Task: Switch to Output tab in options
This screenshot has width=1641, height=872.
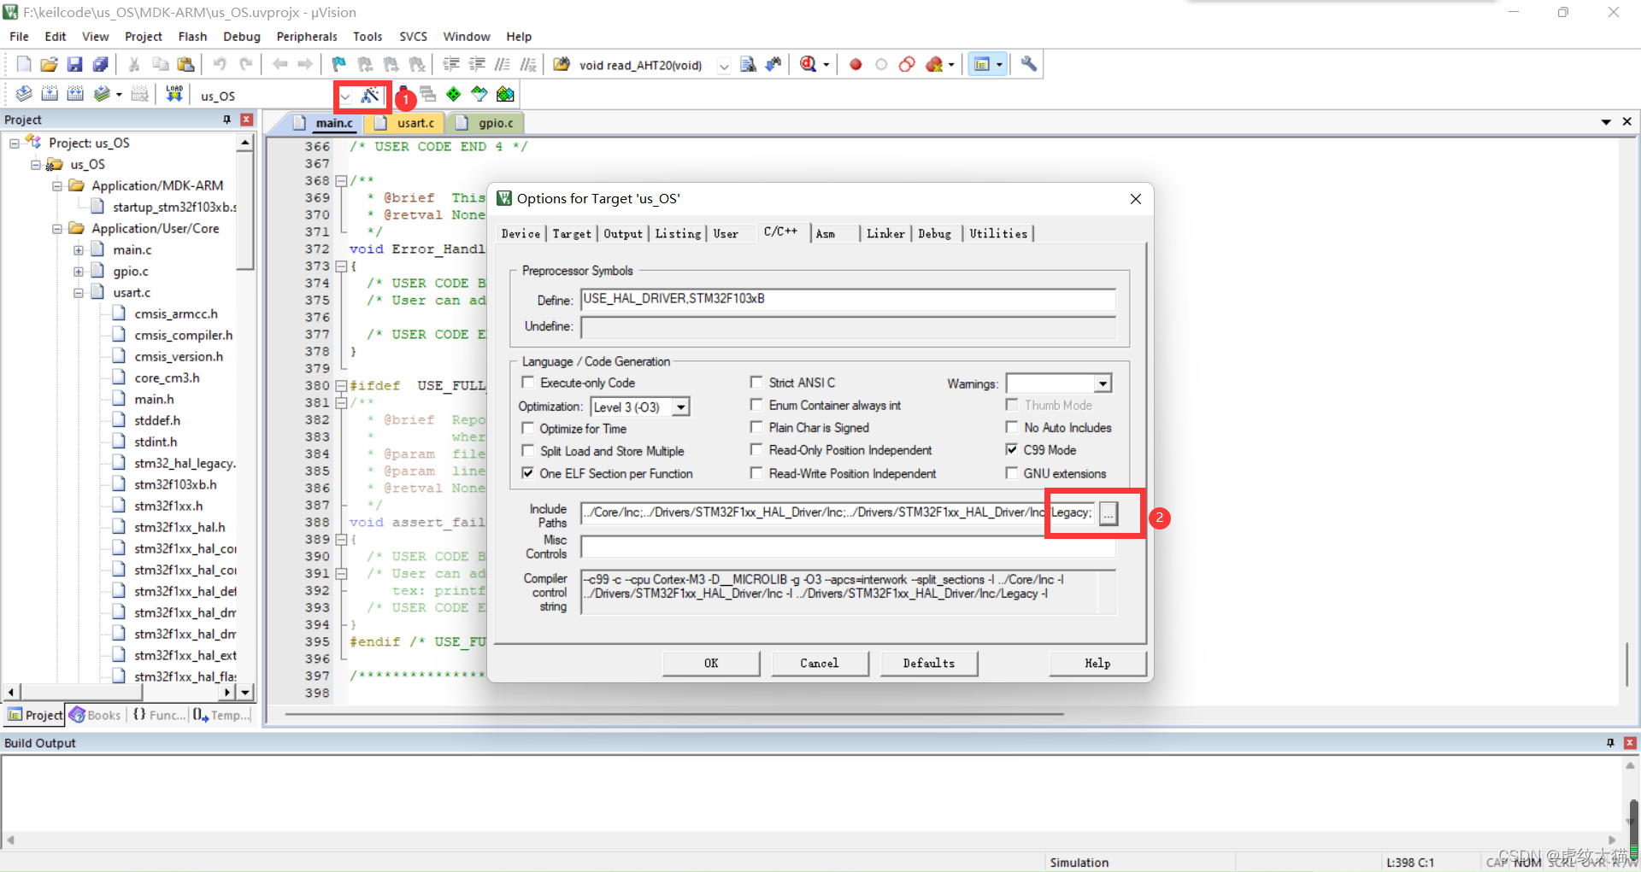Action: point(623,233)
